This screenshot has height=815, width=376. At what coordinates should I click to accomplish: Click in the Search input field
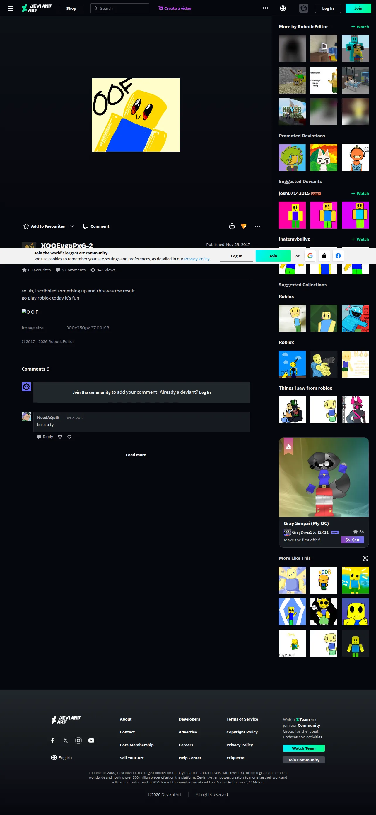(120, 8)
